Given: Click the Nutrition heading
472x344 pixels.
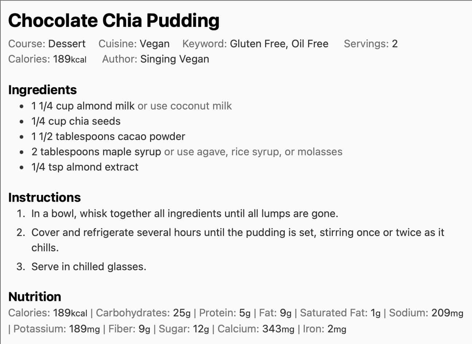Looking at the screenshot, I should [x=35, y=297].
